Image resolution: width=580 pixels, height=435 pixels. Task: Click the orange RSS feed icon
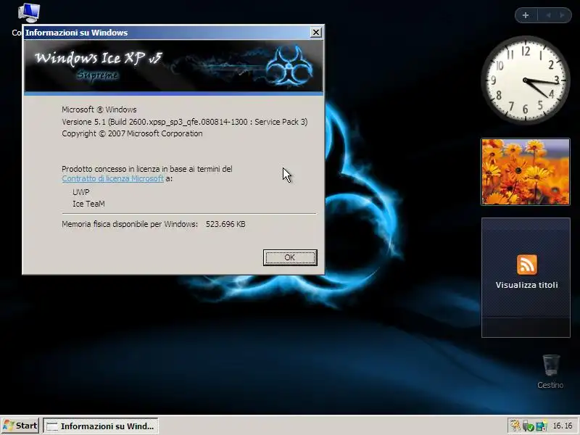(527, 265)
